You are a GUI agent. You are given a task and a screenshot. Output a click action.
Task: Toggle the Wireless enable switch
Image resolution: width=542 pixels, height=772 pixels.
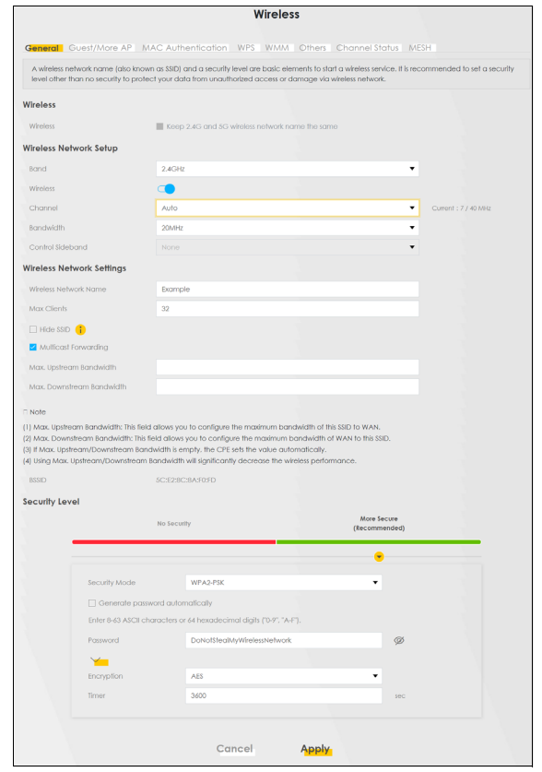166,189
